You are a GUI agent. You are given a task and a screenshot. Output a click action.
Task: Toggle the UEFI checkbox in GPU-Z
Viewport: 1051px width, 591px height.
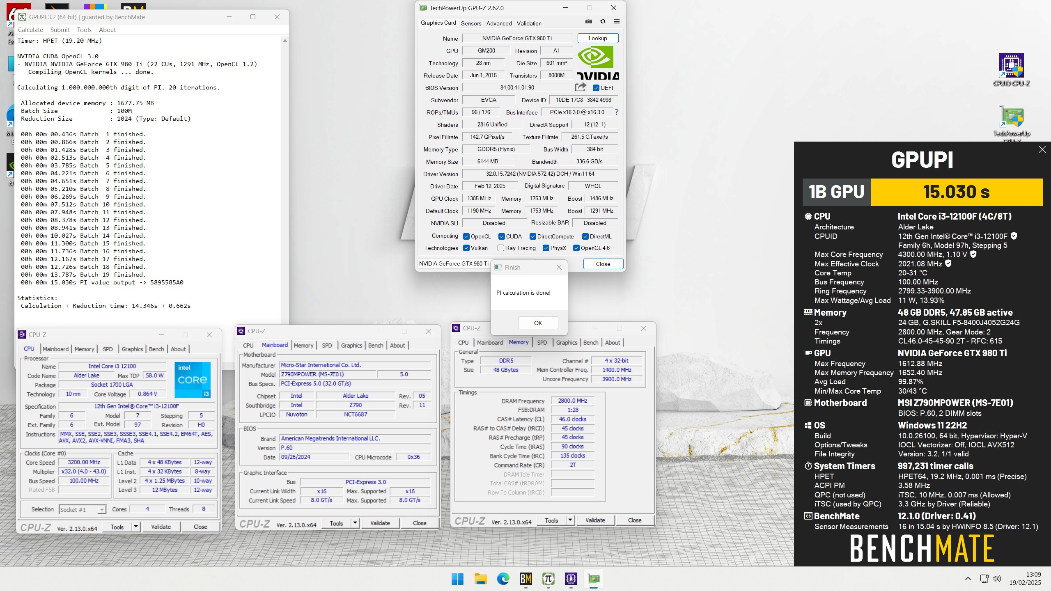click(x=596, y=88)
